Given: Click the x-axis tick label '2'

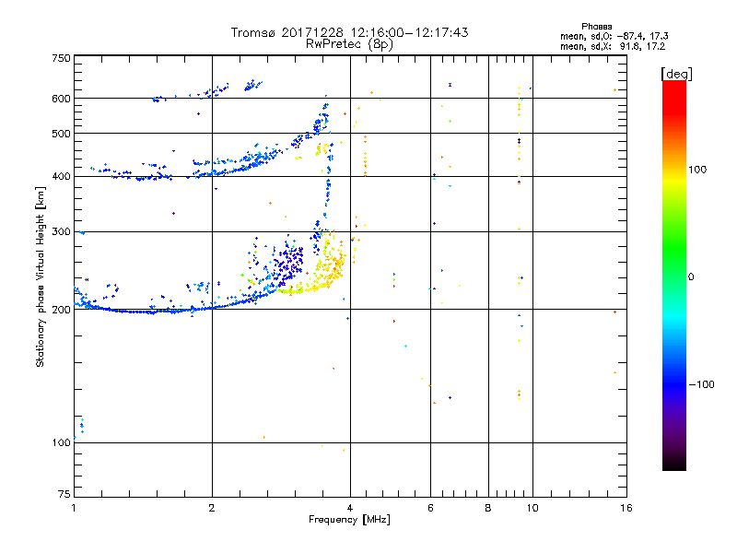Looking at the screenshot, I should pyautogui.click(x=212, y=508).
